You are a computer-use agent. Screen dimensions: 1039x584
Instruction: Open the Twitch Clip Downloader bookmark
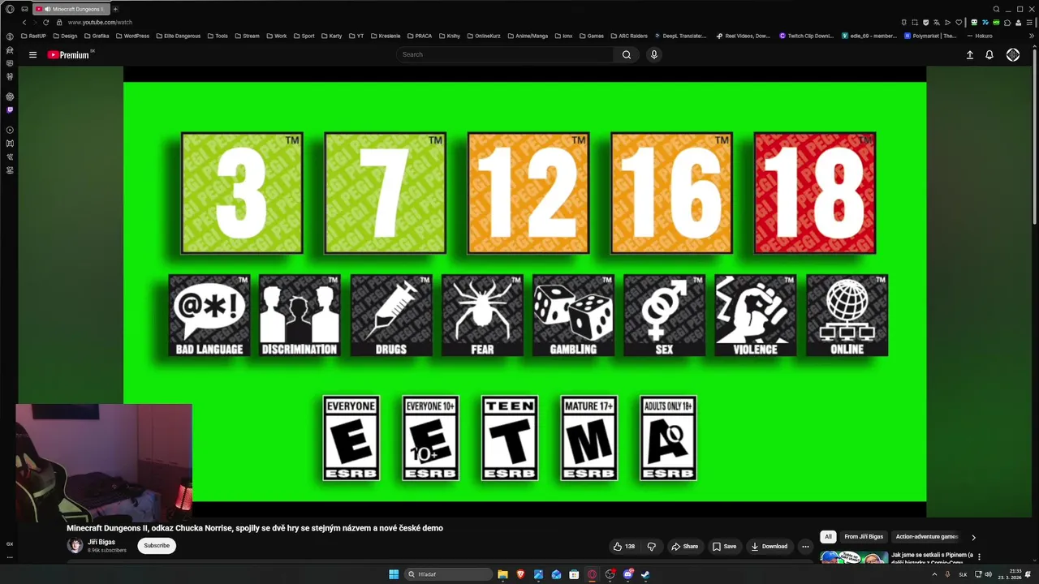[807, 36]
